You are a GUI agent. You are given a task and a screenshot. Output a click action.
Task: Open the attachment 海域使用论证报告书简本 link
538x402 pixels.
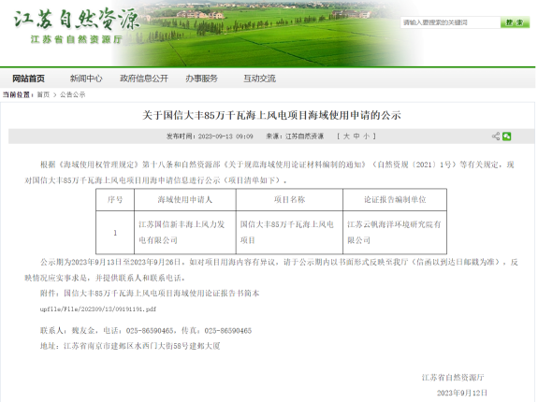pyautogui.click(x=162, y=294)
